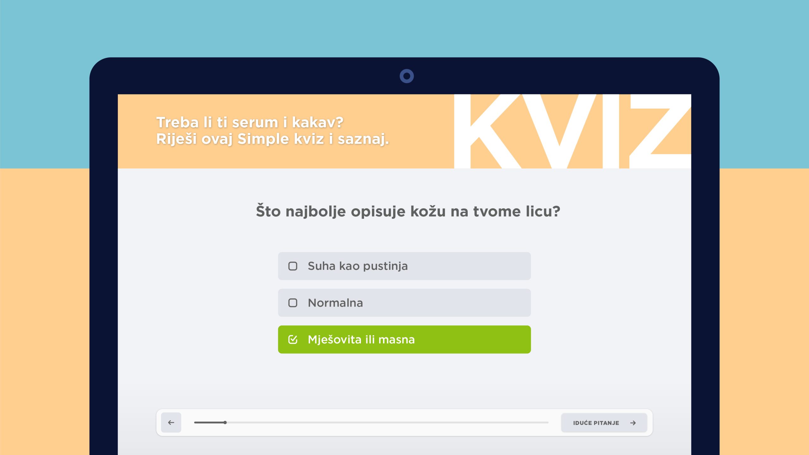Screen dimensions: 809x455
Task: Tick the Normalna checkbox
Action: (x=293, y=303)
